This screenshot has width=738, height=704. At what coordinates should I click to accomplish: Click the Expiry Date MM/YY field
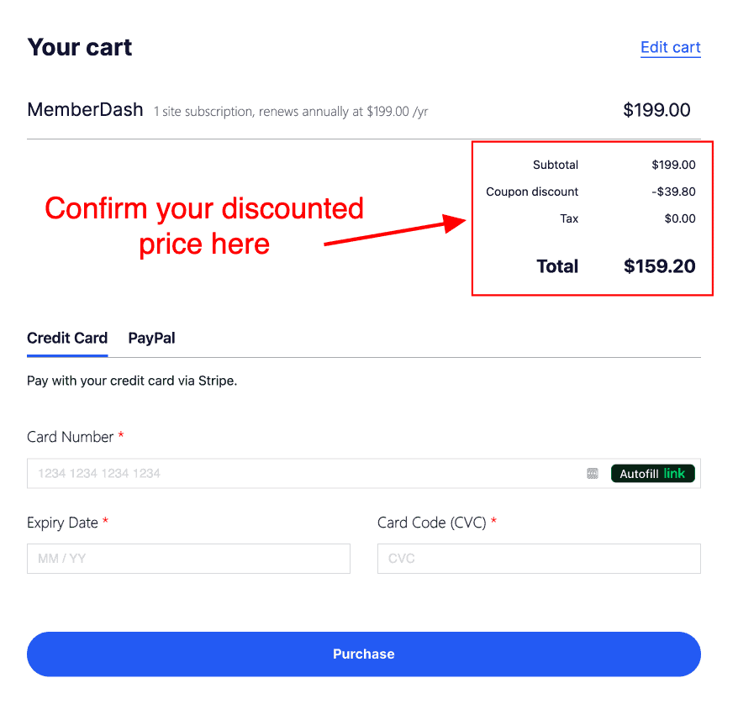[188, 559]
